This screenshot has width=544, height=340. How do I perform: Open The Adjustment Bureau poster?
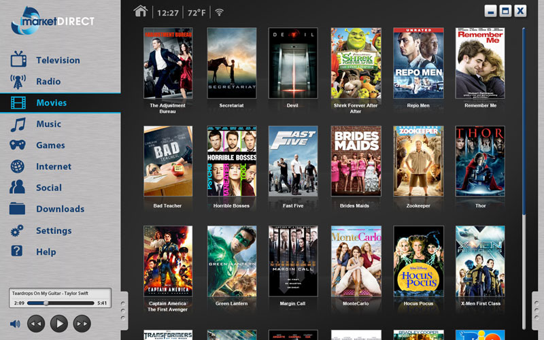168,63
